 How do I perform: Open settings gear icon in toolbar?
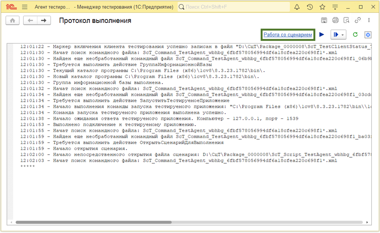pyautogui.click(x=368, y=35)
